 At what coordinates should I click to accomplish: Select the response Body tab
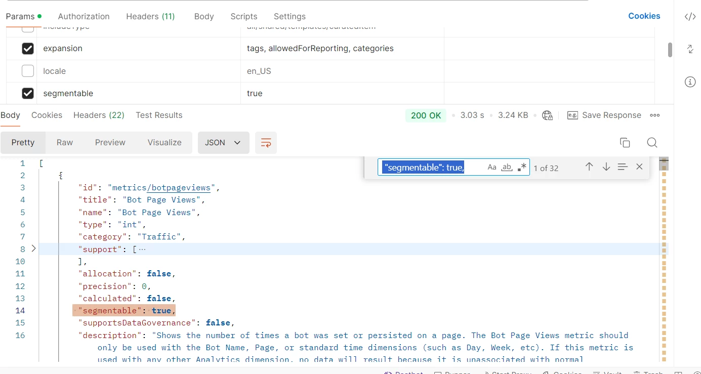tap(10, 115)
